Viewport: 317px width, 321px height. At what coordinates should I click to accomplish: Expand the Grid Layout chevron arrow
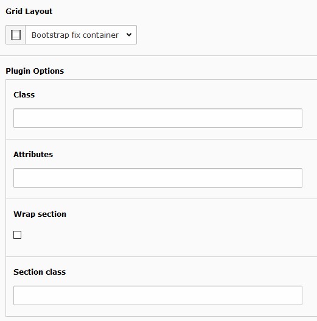point(129,35)
